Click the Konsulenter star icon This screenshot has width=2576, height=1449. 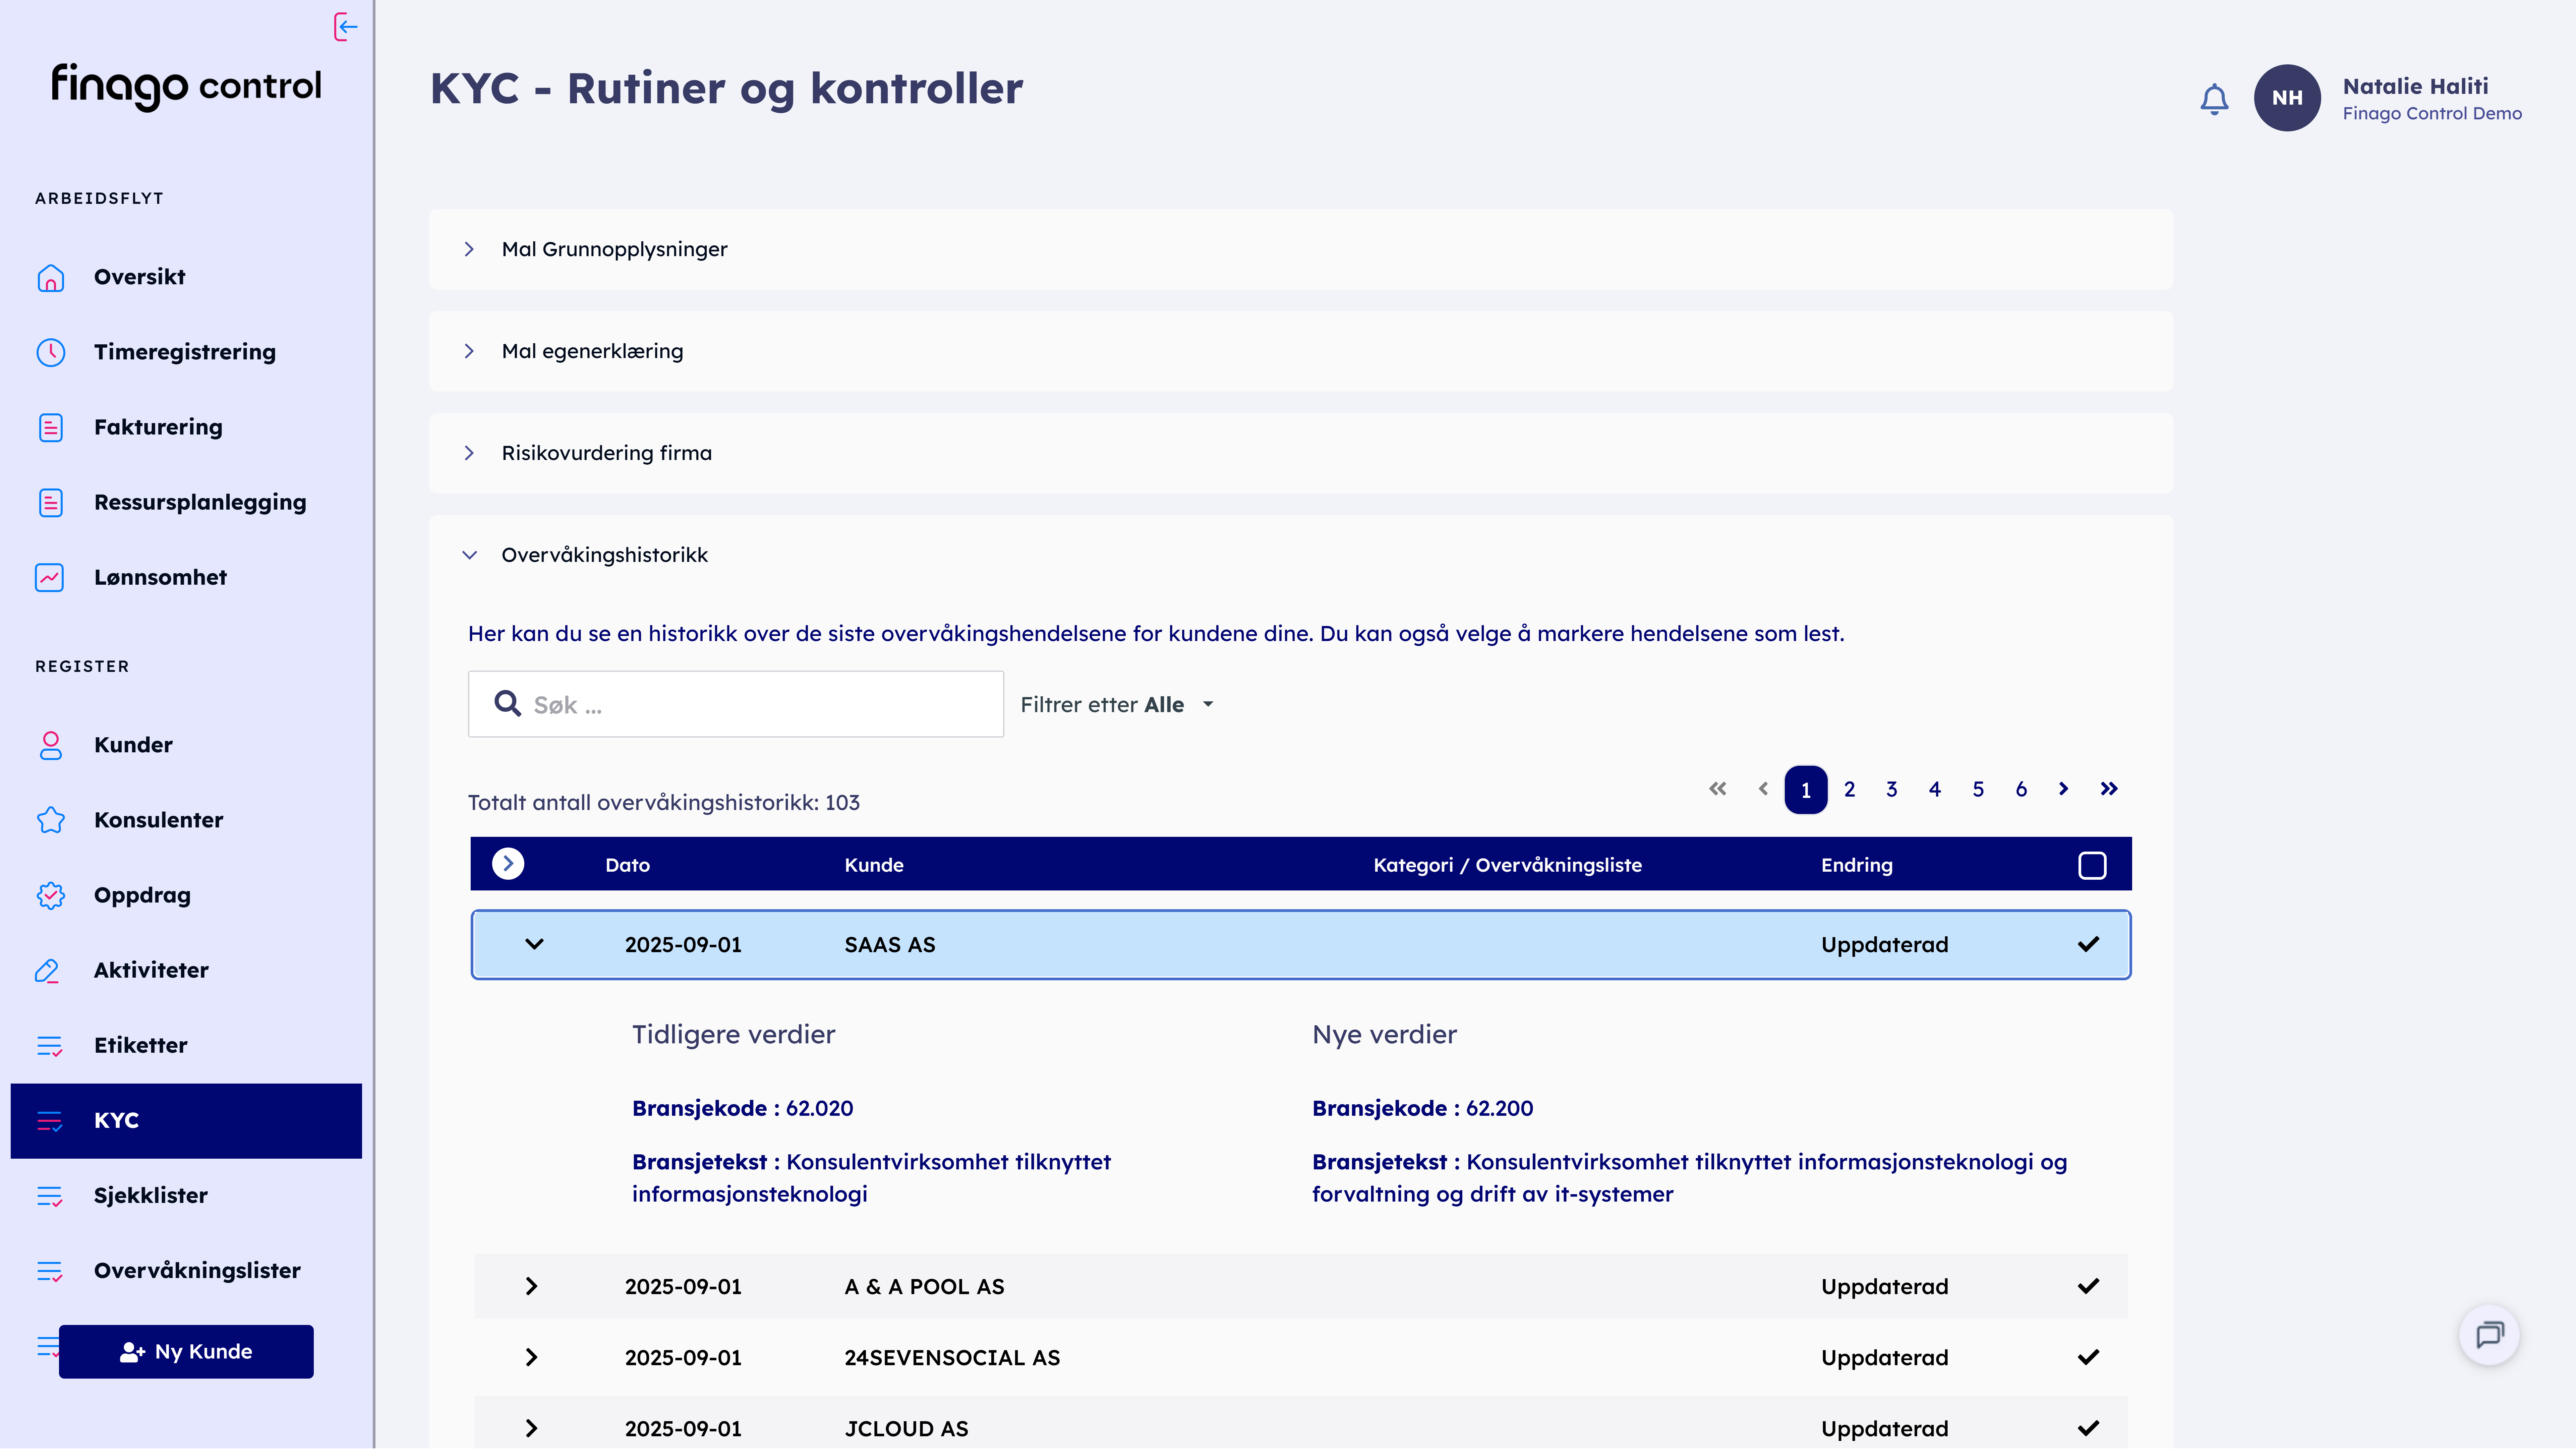tap(50, 820)
